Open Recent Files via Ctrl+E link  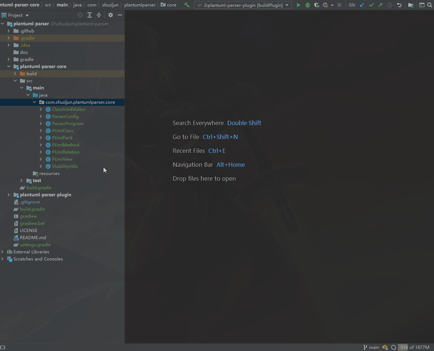[217, 150]
